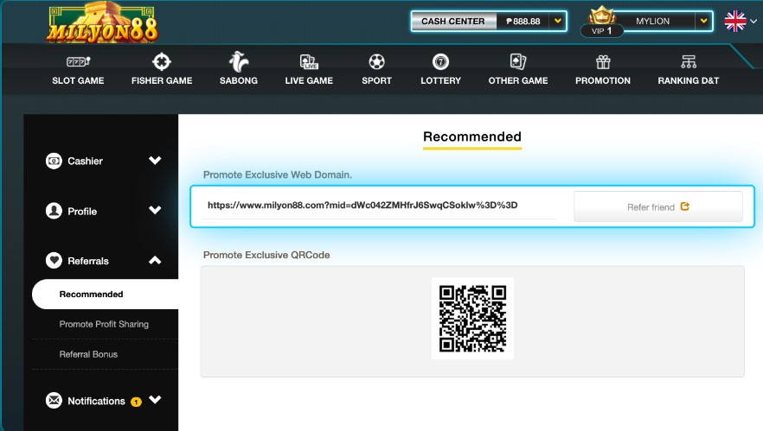Screen dimensions: 763x431
Task: Click the CASH CENTER button
Action: coord(453,22)
